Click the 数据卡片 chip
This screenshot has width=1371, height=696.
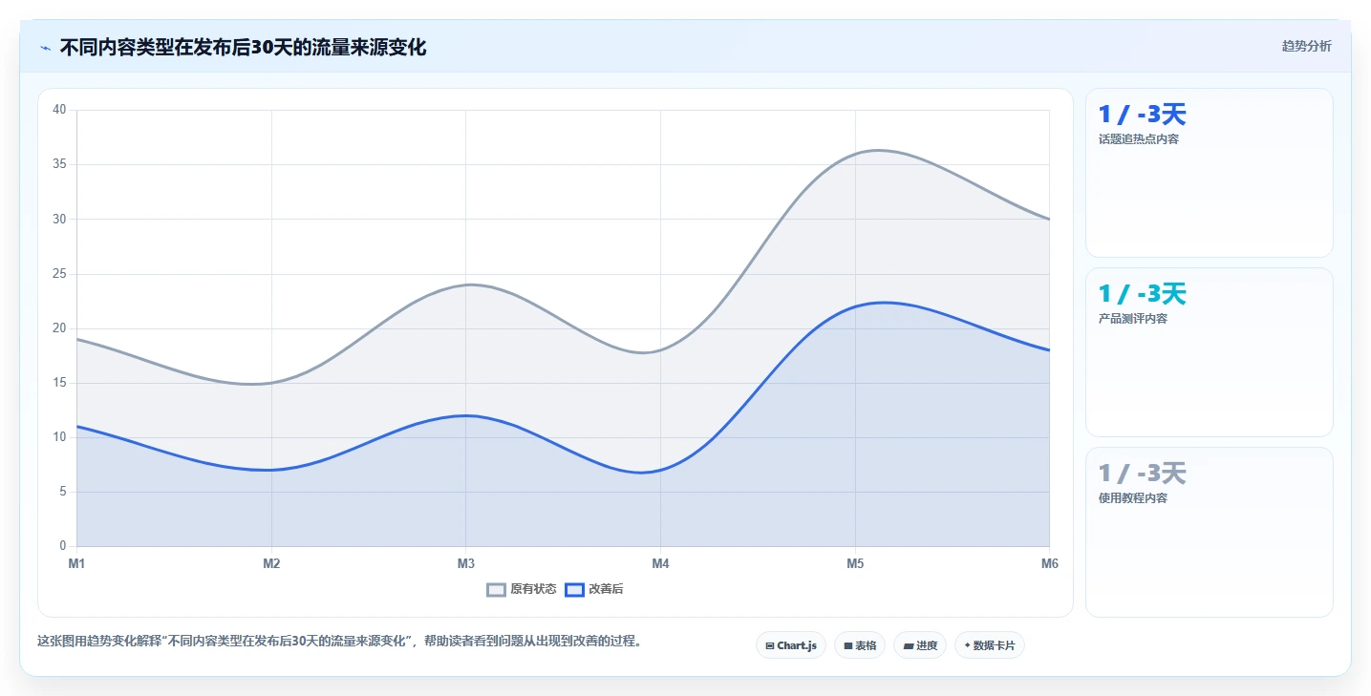[x=990, y=645]
